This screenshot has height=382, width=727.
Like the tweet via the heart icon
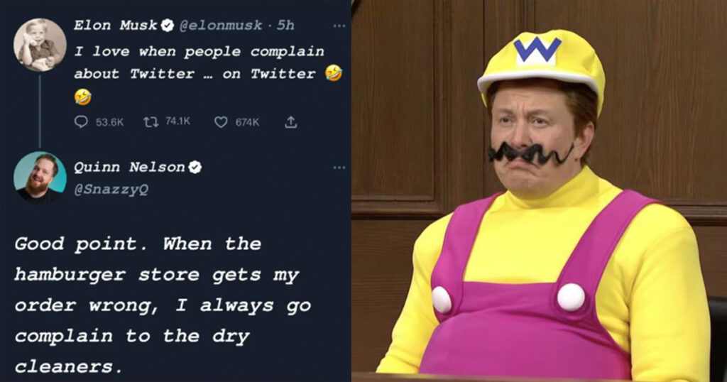tap(221, 122)
